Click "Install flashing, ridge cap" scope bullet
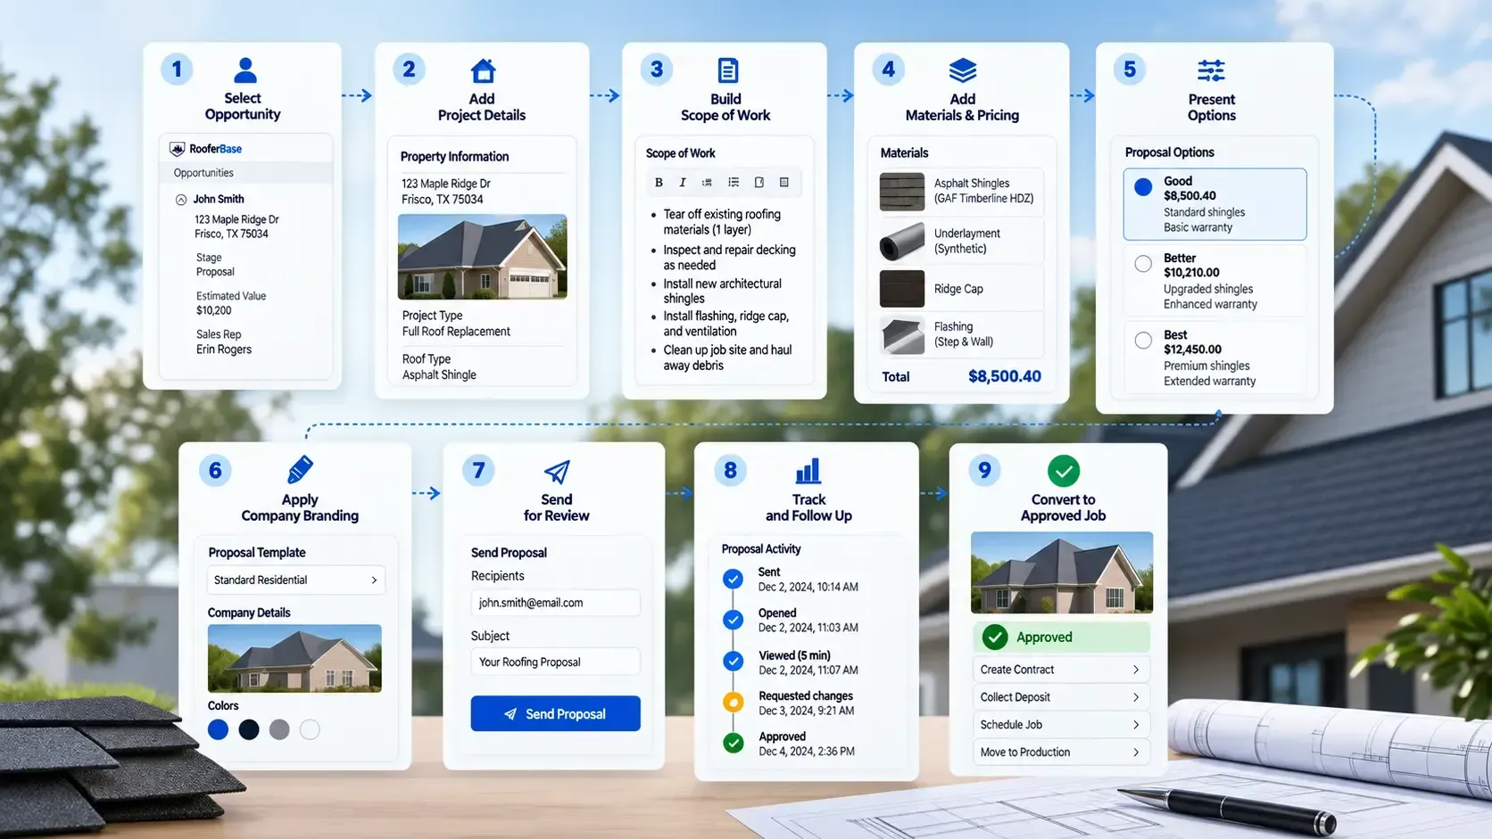The height and width of the screenshot is (839, 1492). coord(725,324)
